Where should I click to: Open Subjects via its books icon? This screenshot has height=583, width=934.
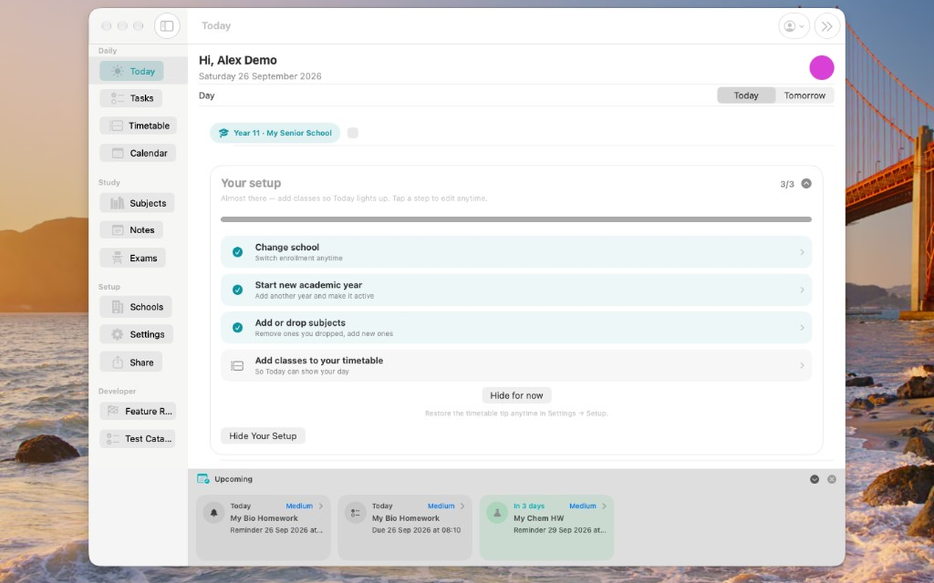point(117,203)
